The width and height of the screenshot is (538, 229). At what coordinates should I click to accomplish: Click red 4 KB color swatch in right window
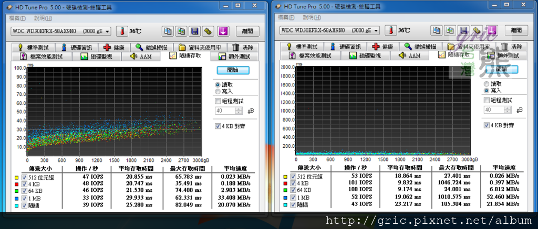tap(285, 183)
